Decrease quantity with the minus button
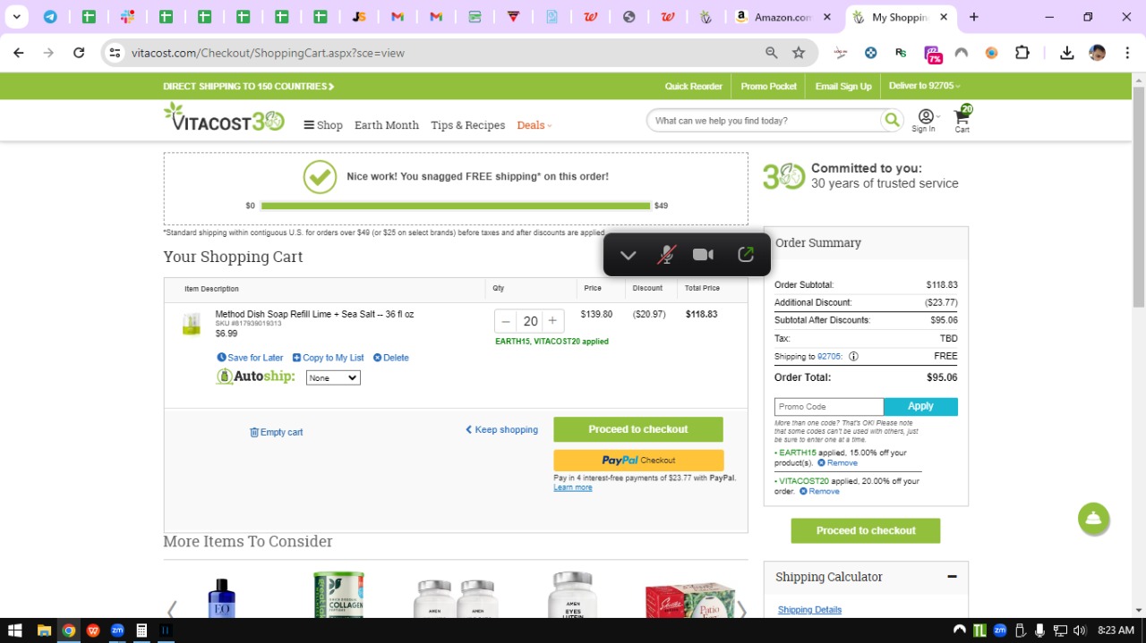The width and height of the screenshot is (1146, 643). point(506,321)
